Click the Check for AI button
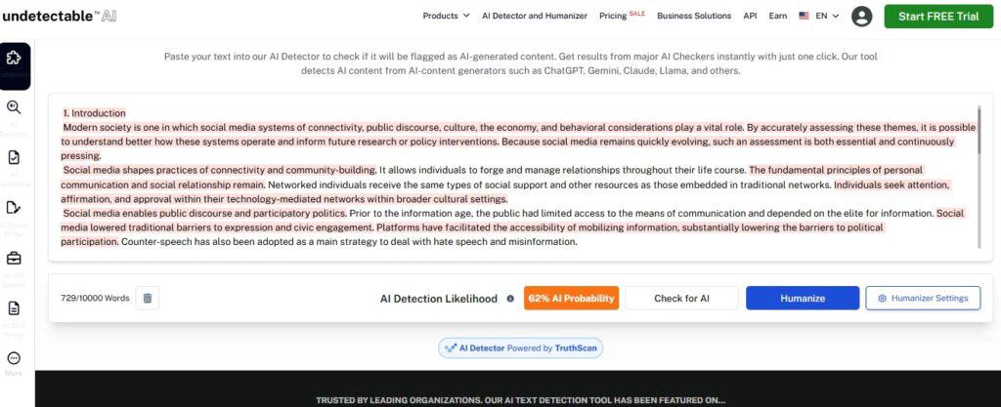 pos(681,298)
